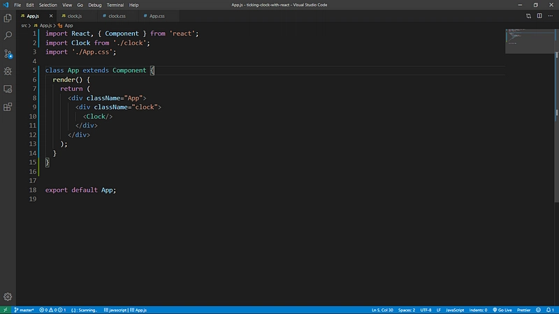Image resolution: width=559 pixels, height=314 pixels.
Task: Open the Spaces: 2 indentation selector
Action: 407,310
